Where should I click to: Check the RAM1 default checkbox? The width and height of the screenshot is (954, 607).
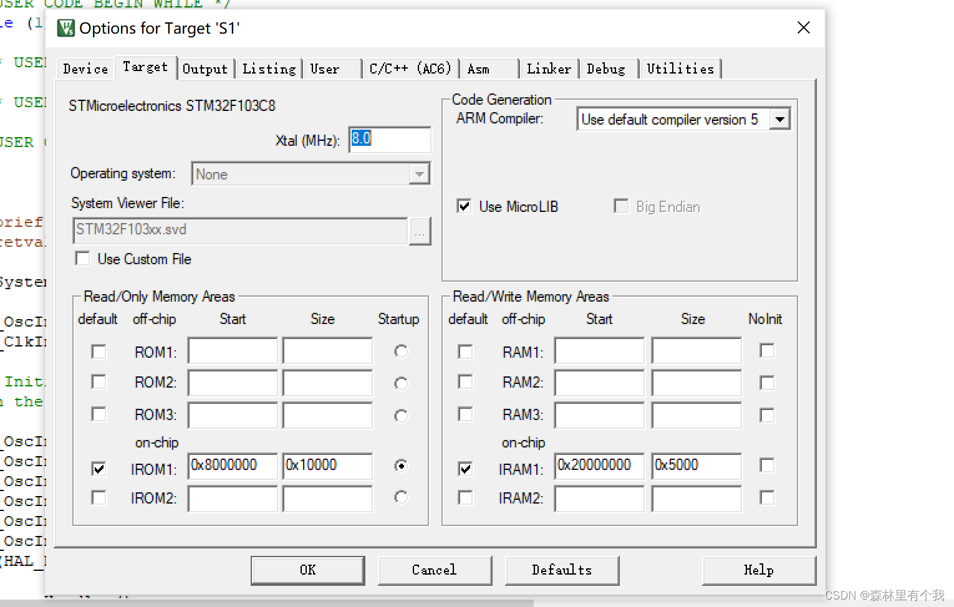465,351
